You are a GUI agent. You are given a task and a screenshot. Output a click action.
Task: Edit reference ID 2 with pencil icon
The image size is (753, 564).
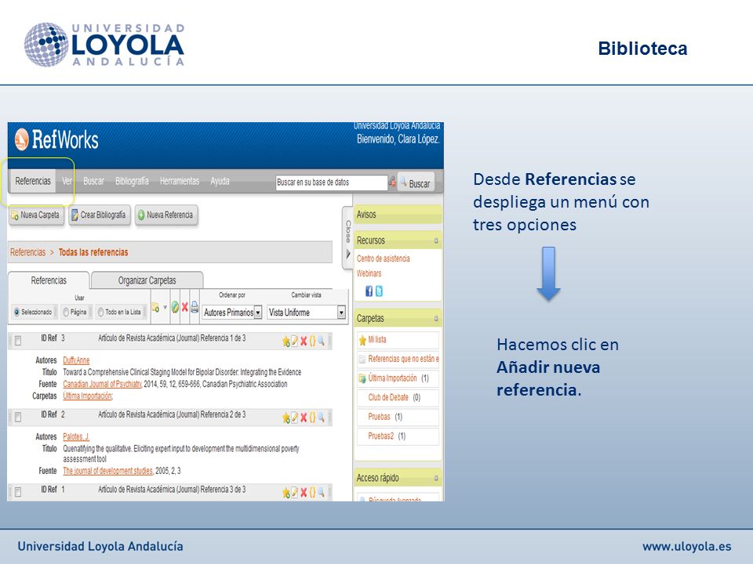pos(295,418)
